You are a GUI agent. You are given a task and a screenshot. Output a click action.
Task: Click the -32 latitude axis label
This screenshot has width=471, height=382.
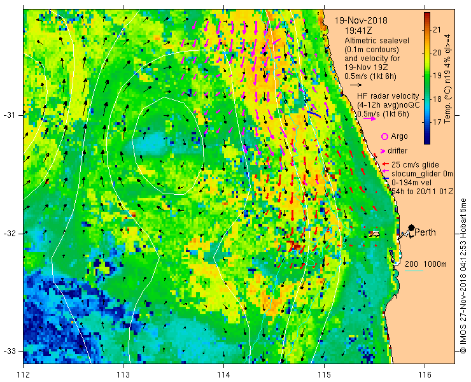pyautogui.click(x=11, y=234)
